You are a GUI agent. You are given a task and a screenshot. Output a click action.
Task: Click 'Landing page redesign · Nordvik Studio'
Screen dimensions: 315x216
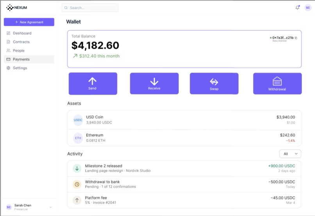tap(118, 171)
